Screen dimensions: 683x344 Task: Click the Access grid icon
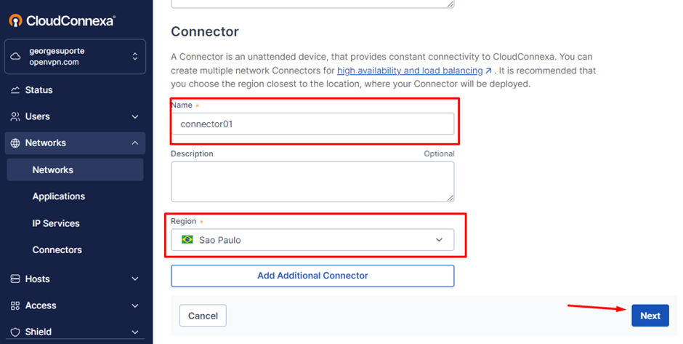15,305
